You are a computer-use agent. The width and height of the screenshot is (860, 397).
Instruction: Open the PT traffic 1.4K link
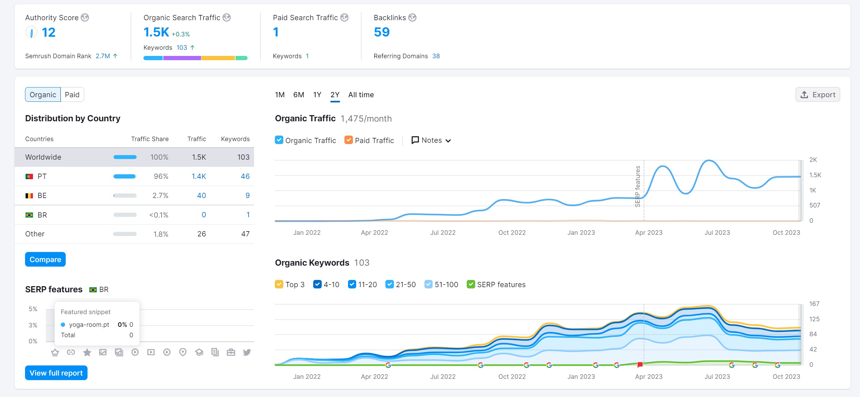coord(199,176)
